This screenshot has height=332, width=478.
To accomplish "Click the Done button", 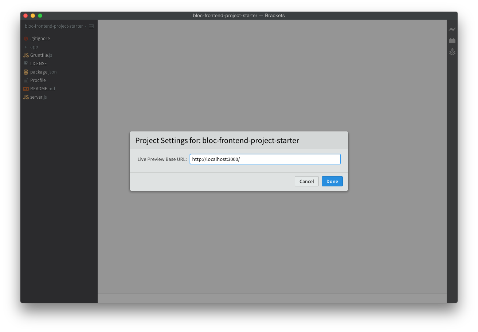I will pos(332,181).
